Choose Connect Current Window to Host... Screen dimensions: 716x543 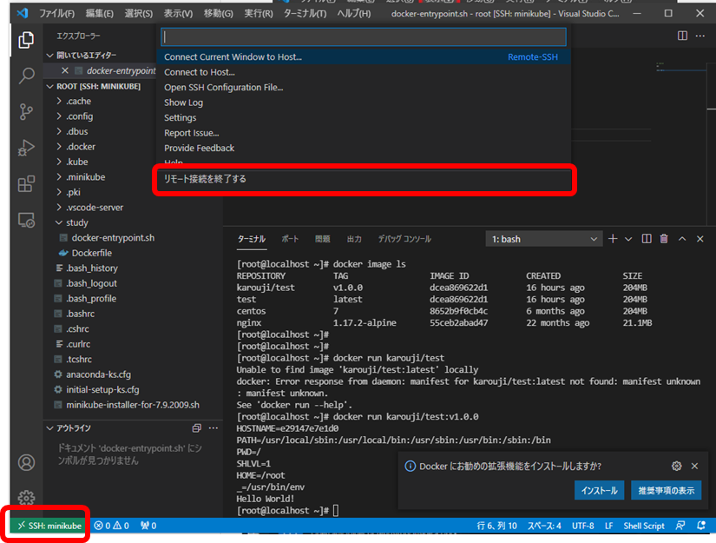[x=365, y=56]
